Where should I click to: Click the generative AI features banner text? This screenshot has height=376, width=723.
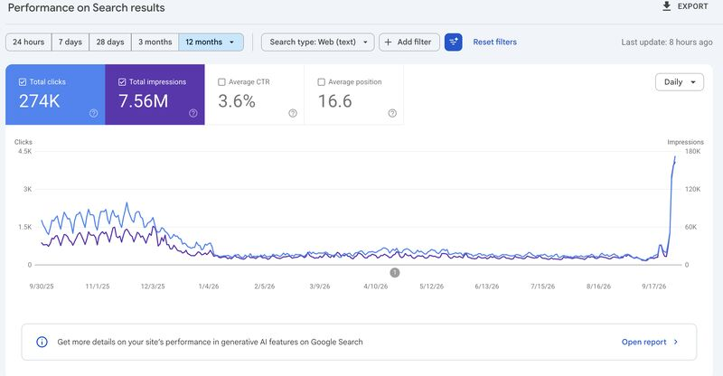pos(210,342)
